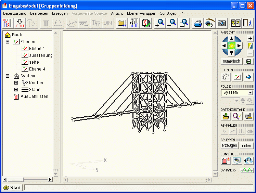Click the 'numerisch' button
The height and width of the screenshot is (193, 256).
pyautogui.click(x=232, y=61)
